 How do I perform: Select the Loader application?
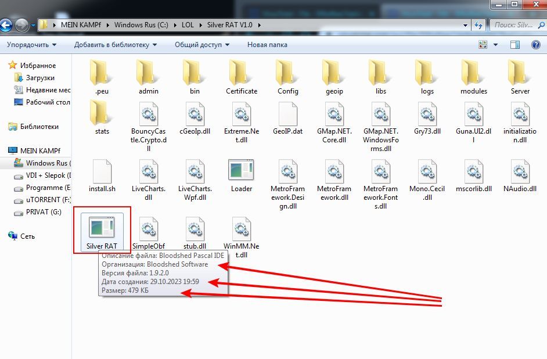pos(242,175)
